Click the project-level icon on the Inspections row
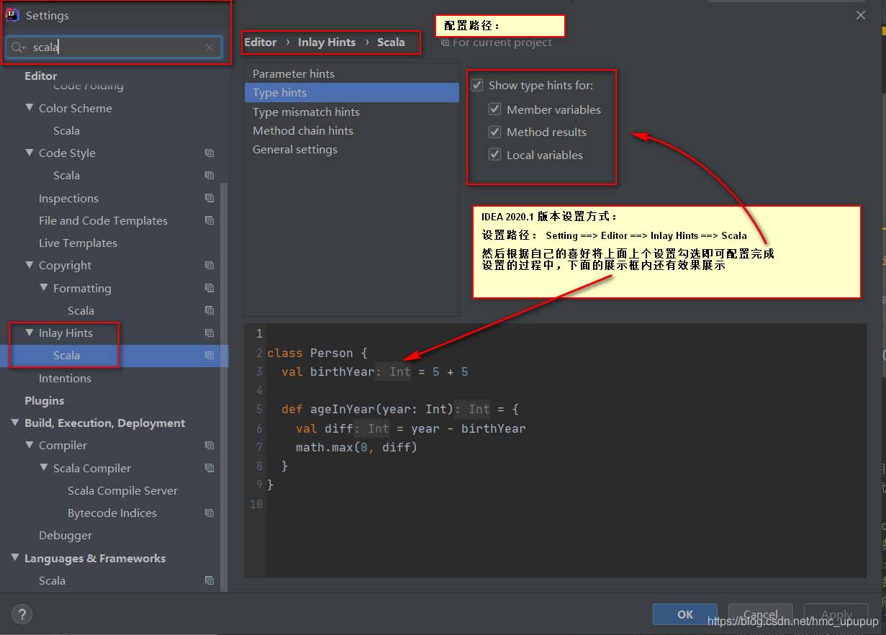 tap(209, 198)
